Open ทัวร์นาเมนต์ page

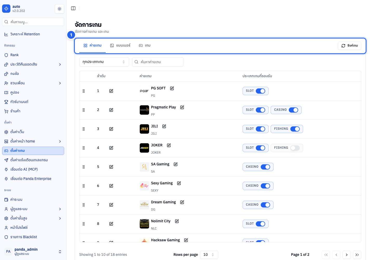(33, 102)
